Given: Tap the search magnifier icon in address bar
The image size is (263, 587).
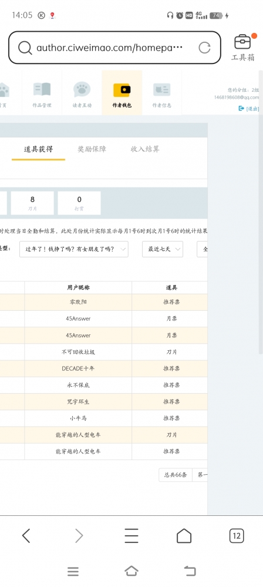Looking at the screenshot, I should [x=25, y=48].
